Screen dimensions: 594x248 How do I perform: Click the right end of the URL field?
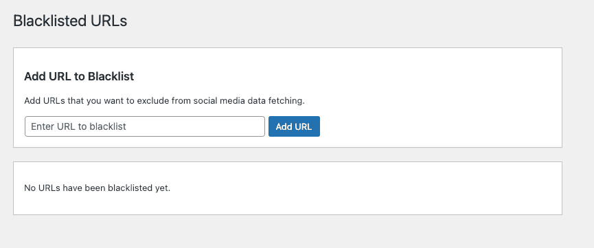click(258, 126)
